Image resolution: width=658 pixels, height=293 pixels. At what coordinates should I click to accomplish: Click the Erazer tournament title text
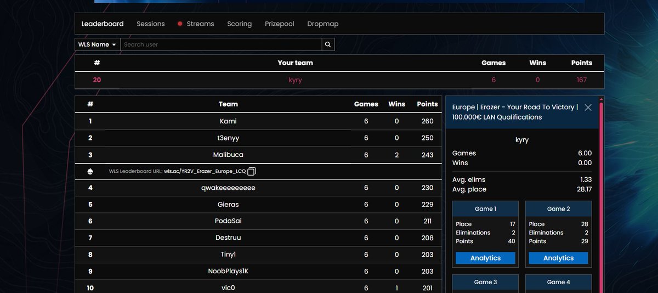515,112
